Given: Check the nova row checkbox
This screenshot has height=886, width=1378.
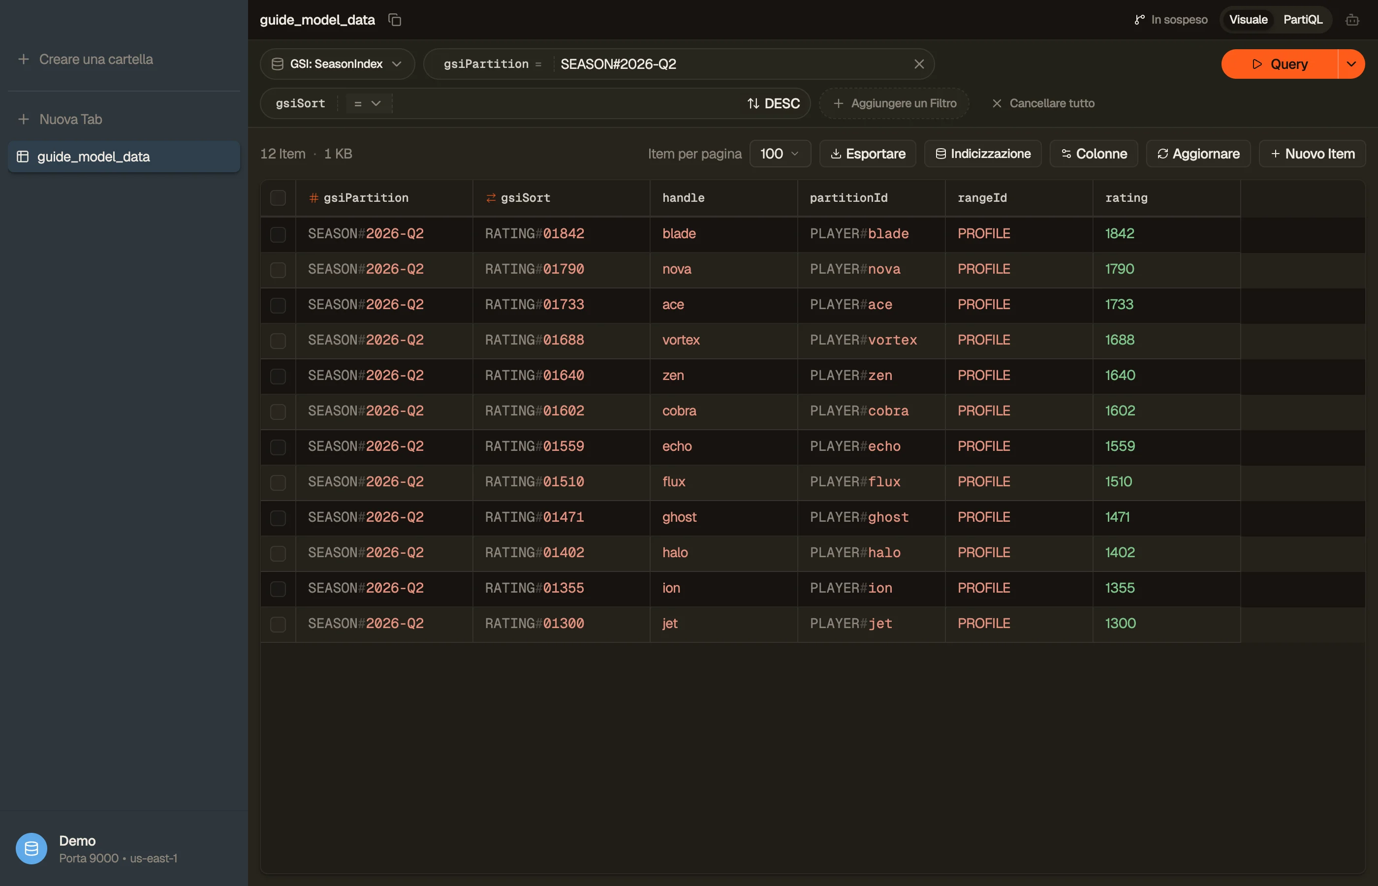Looking at the screenshot, I should tap(279, 270).
